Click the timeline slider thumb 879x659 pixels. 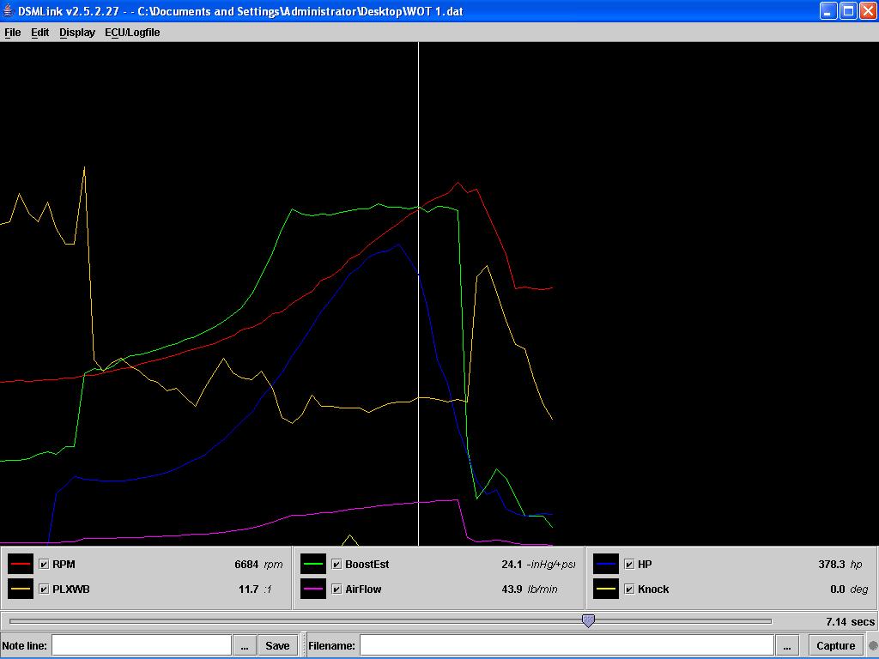588,620
